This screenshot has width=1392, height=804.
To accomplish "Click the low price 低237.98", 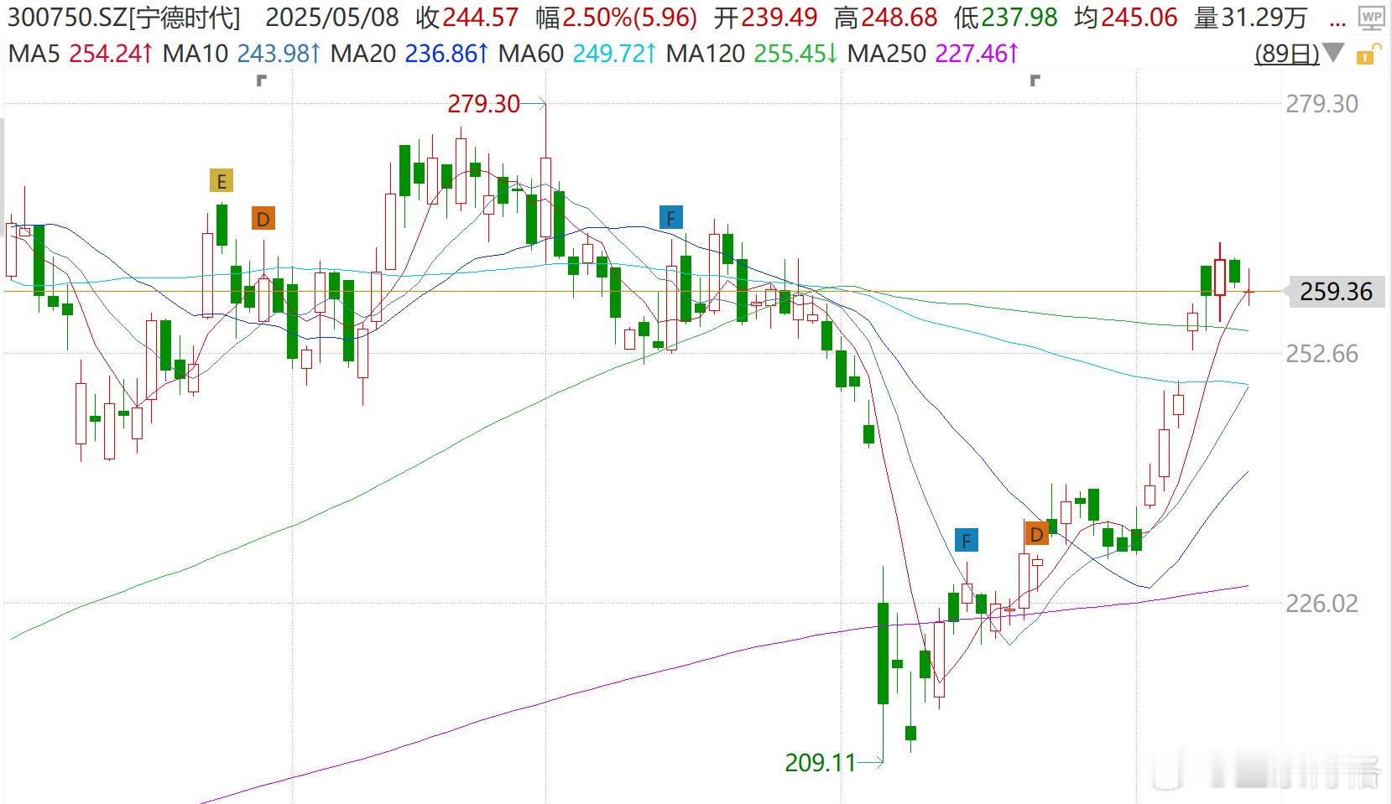I will point(1005,17).
